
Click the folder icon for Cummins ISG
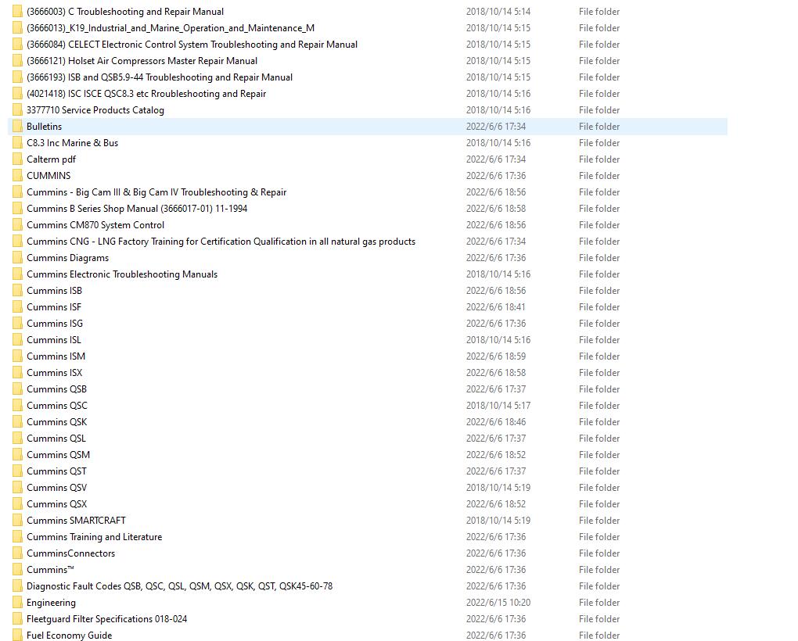(x=17, y=324)
